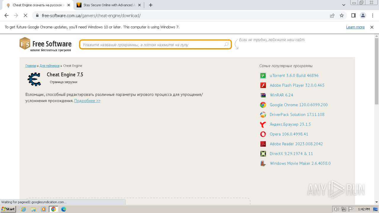This screenshot has width=379, height=213.
Task: Click the network icon in system tray
Action: pos(343,209)
